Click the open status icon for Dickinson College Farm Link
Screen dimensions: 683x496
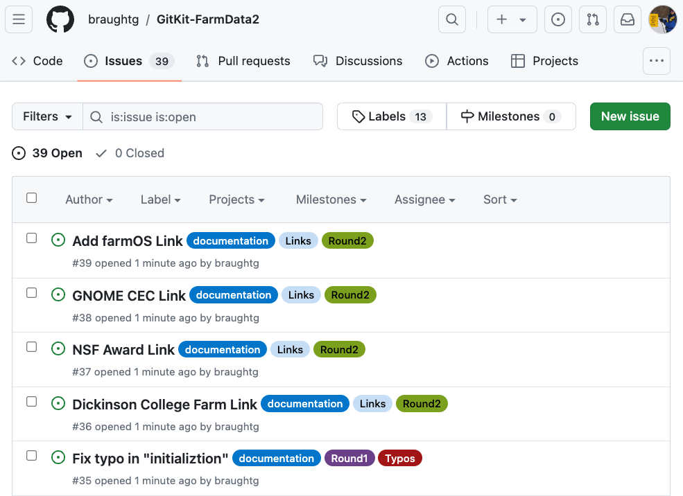point(58,403)
